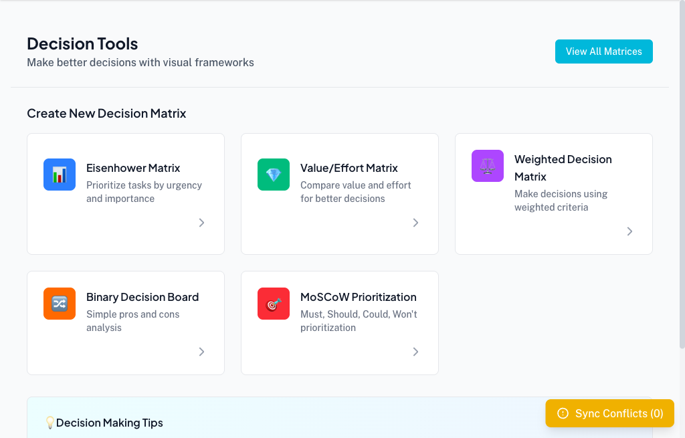The height and width of the screenshot is (438, 685).
Task: Click the Weighted Decision Matrix scales icon
Action: pyautogui.click(x=488, y=166)
